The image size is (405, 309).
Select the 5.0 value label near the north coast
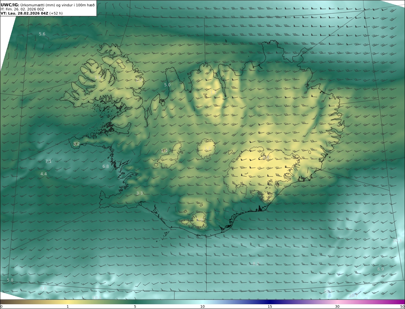pos(167,85)
